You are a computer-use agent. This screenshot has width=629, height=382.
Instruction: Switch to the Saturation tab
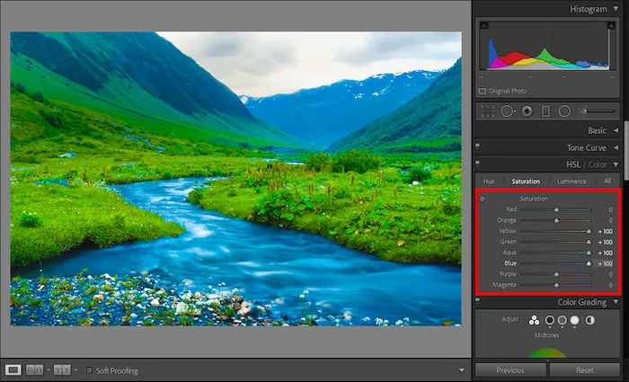coord(526,182)
